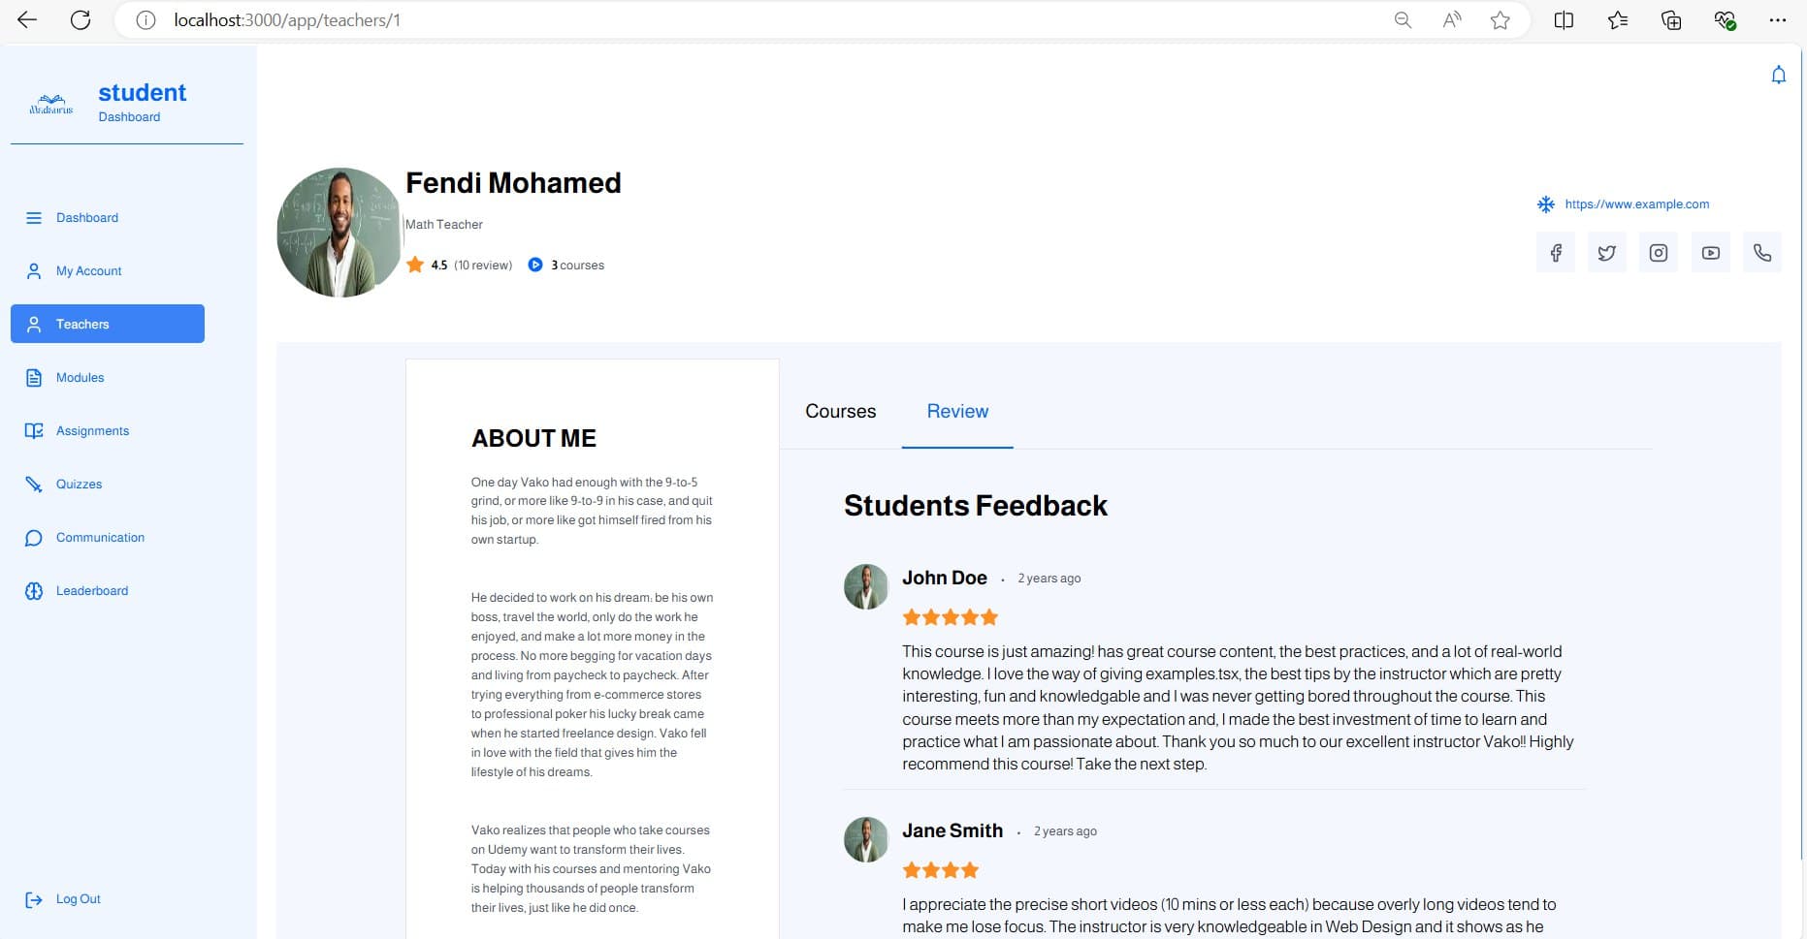Open the browser split screen icon

[x=1564, y=20]
